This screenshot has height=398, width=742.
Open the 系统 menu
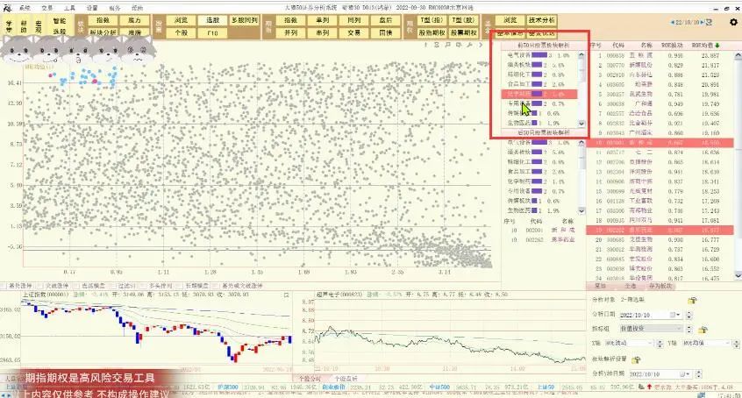(25, 8)
